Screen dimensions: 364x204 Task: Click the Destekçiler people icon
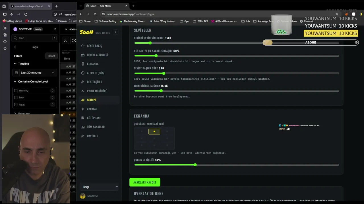point(83,82)
